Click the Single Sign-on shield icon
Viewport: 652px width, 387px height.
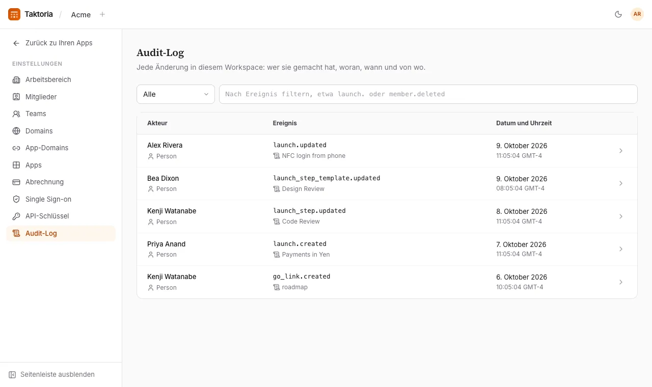tap(16, 199)
